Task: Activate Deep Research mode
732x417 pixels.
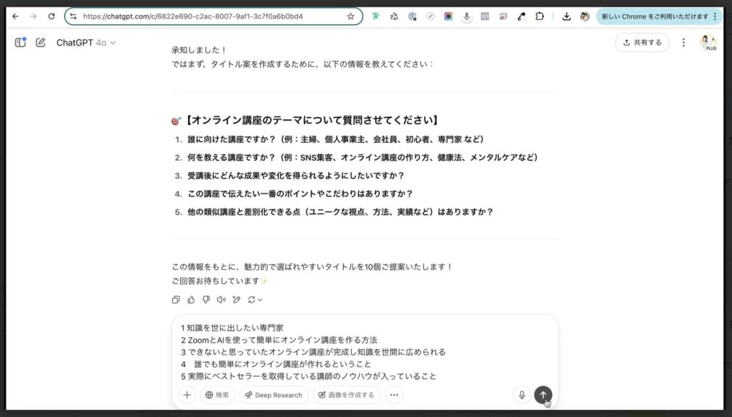Action: point(273,395)
